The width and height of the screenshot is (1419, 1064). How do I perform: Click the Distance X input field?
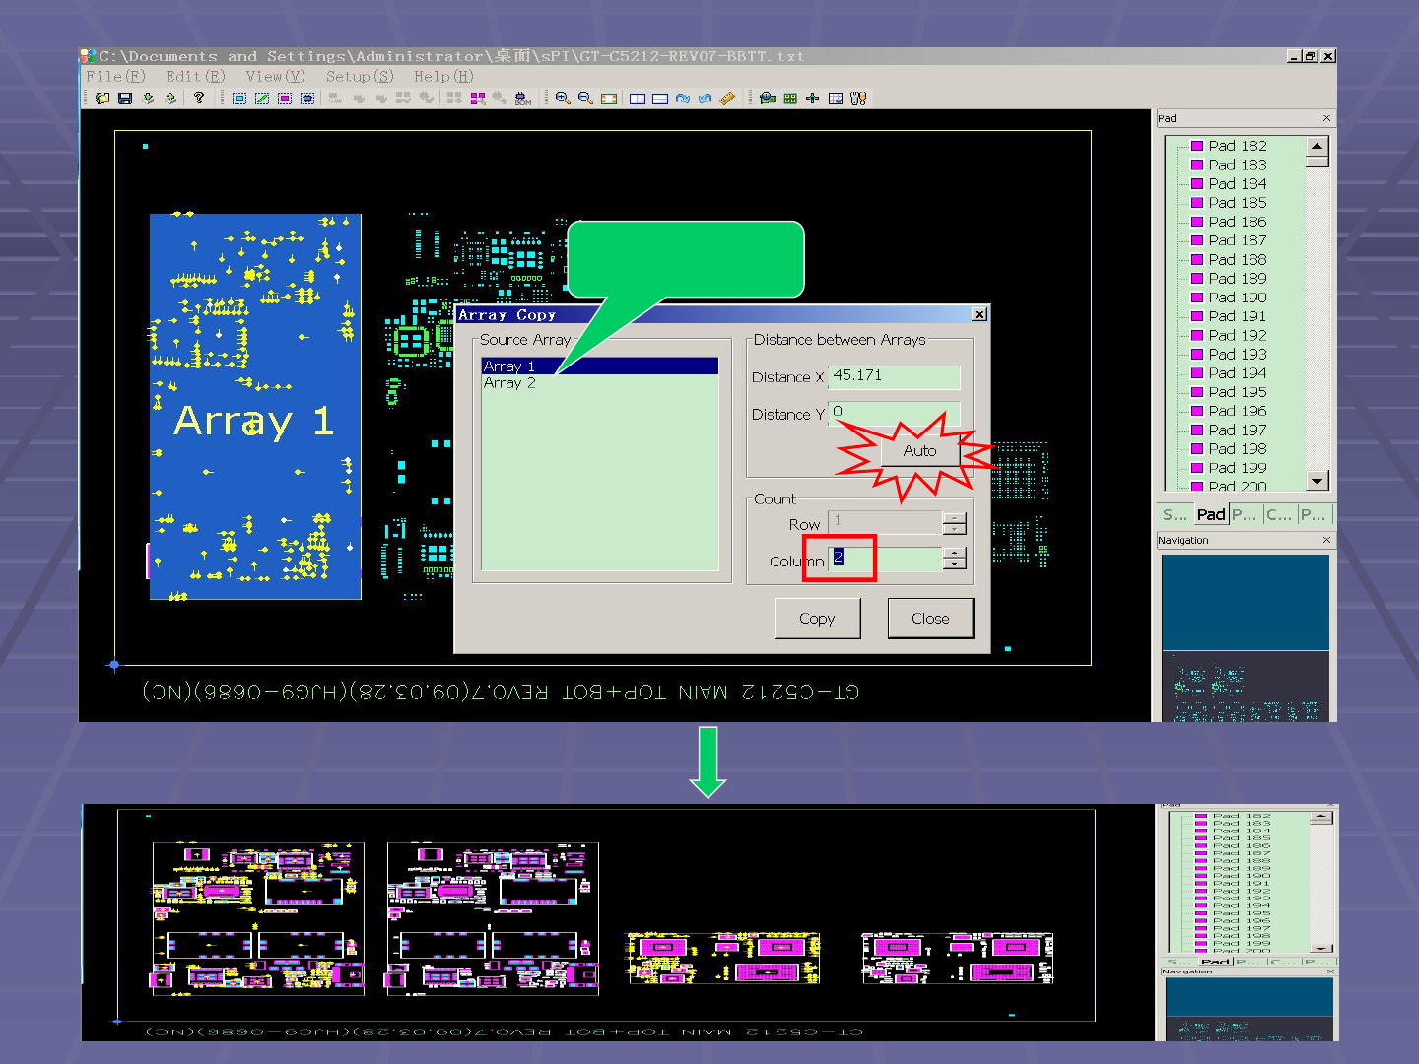(x=894, y=376)
